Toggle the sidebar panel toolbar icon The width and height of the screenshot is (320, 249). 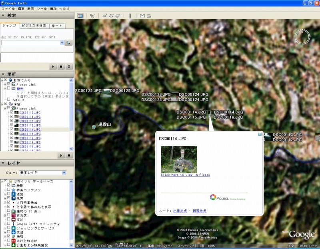click(x=80, y=16)
